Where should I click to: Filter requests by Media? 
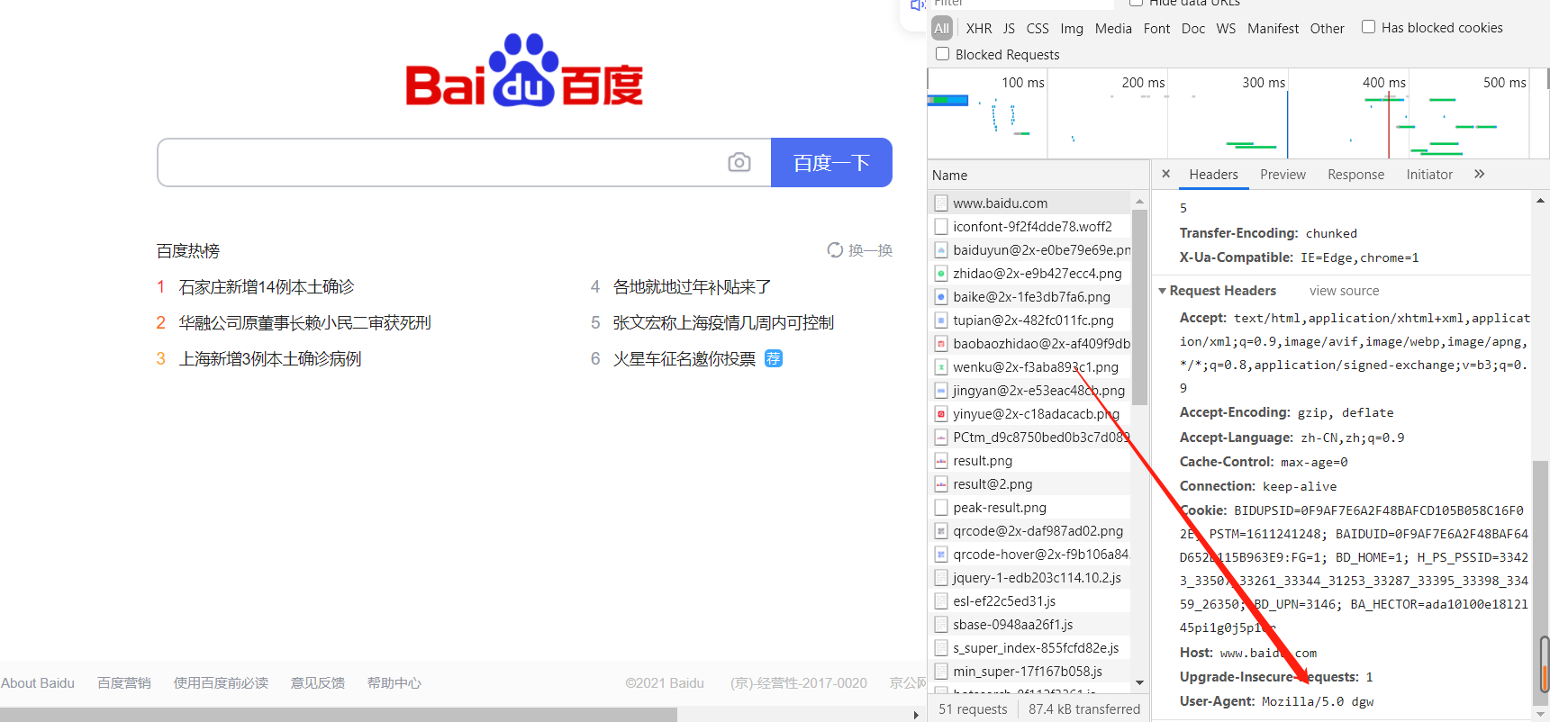coord(1113,29)
